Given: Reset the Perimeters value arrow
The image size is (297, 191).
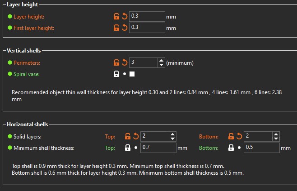Looking at the screenshot, I should [x=124, y=63].
